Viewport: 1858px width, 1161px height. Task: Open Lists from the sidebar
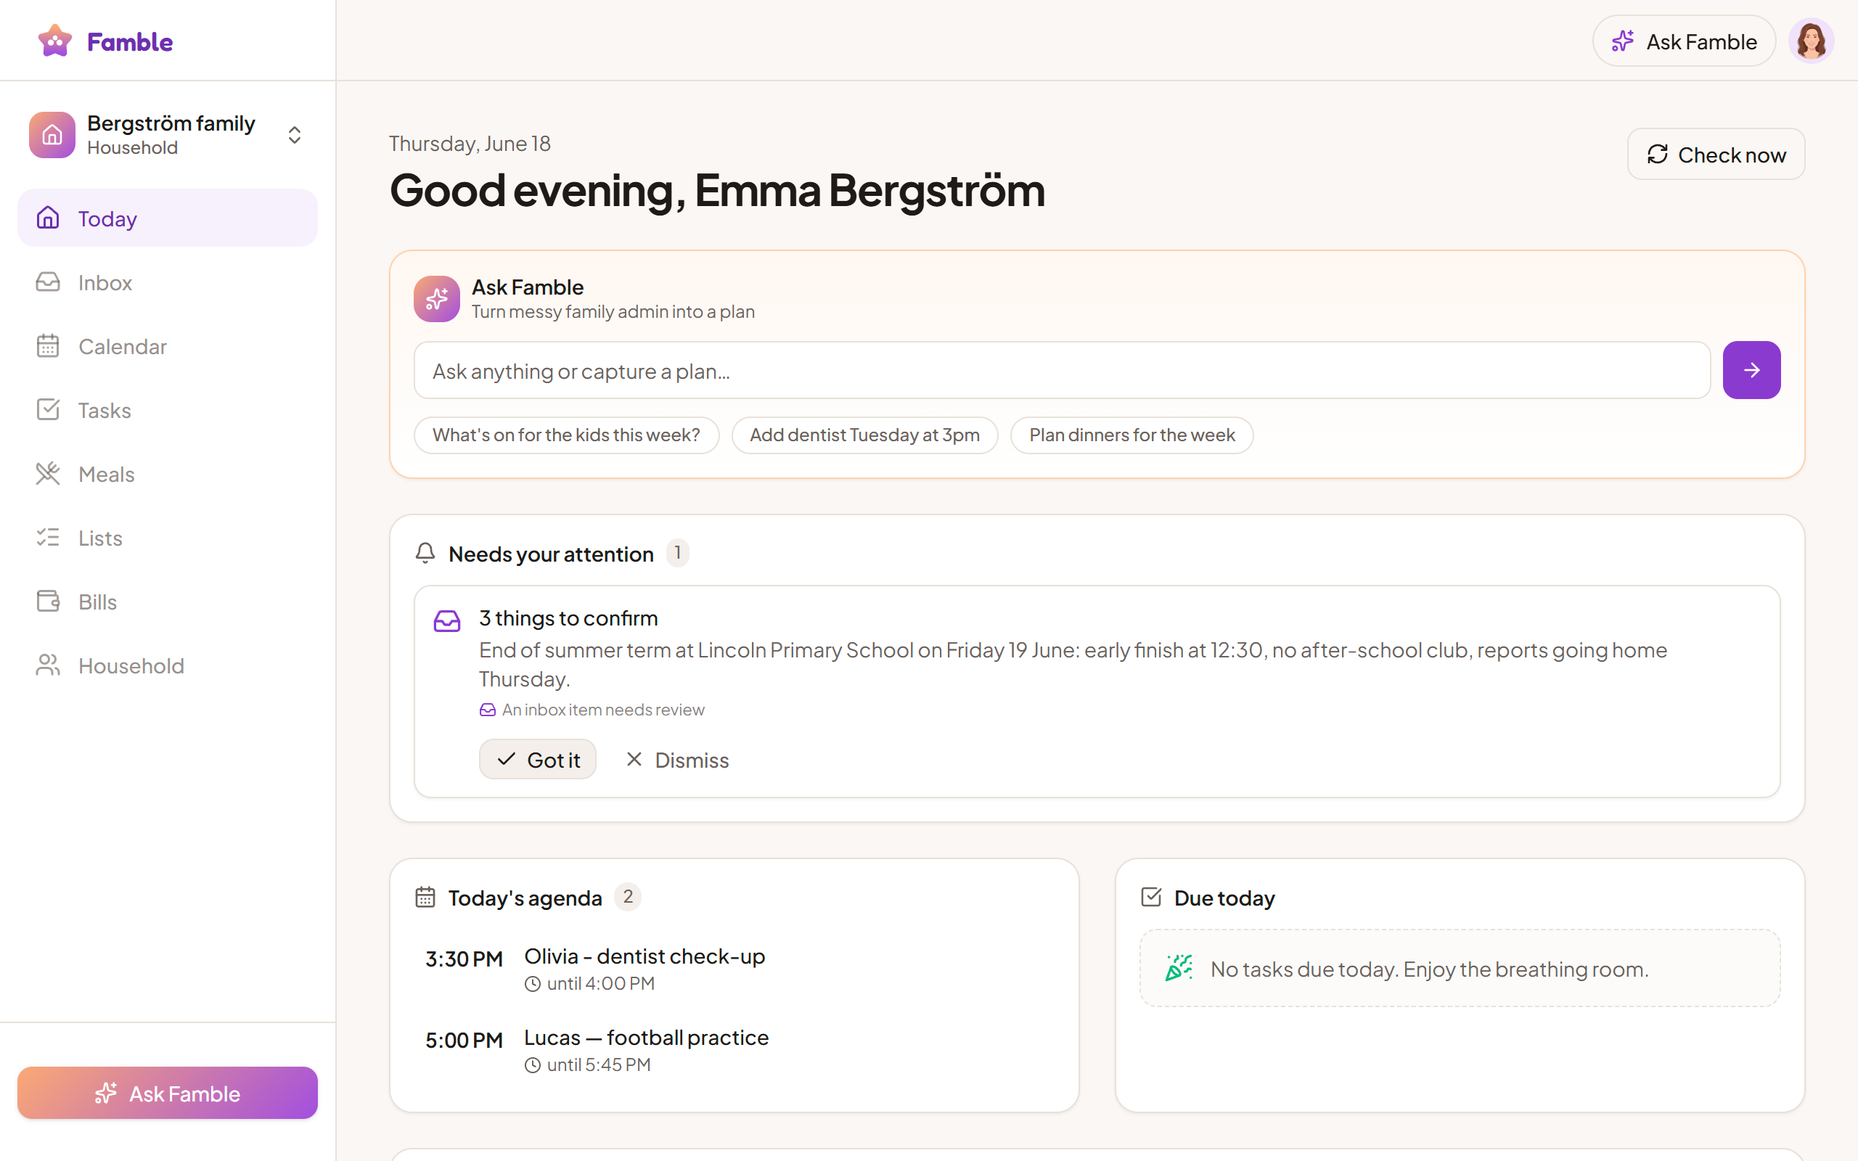click(168, 537)
